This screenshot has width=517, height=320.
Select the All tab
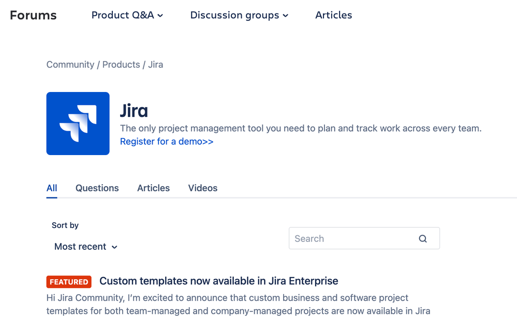(x=52, y=188)
